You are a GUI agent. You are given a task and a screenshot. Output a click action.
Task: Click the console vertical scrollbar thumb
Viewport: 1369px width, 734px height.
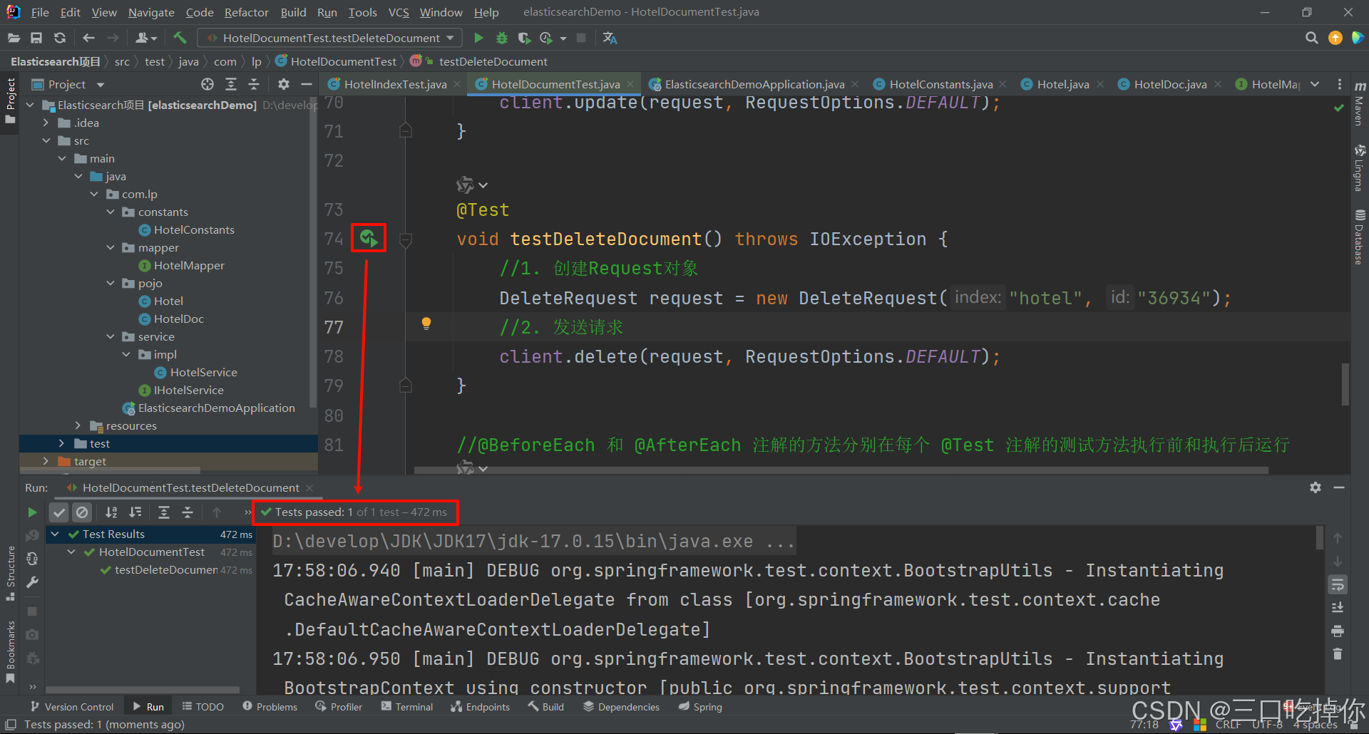[x=1320, y=537]
